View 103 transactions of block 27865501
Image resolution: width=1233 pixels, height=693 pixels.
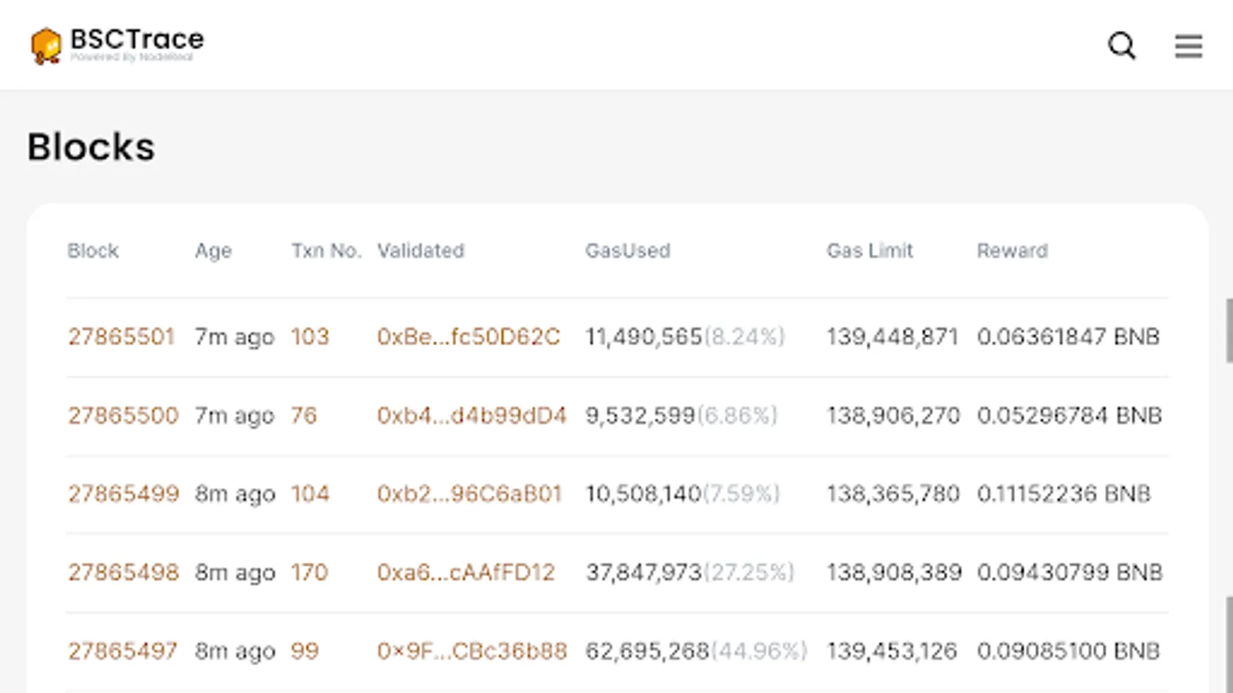tap(310, 337)
